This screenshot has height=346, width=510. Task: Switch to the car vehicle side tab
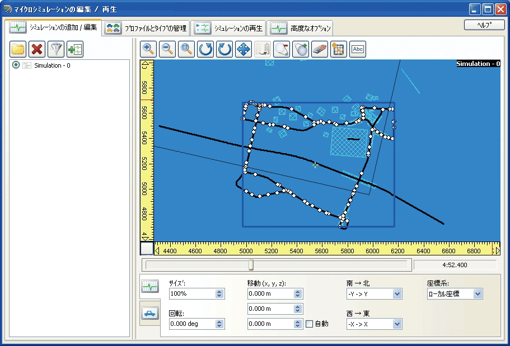tap(149, 313)
